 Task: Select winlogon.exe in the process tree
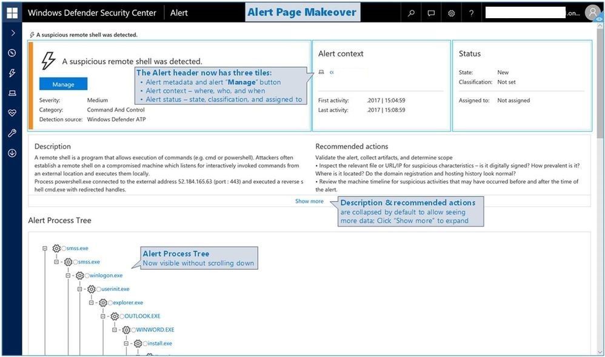106,275
